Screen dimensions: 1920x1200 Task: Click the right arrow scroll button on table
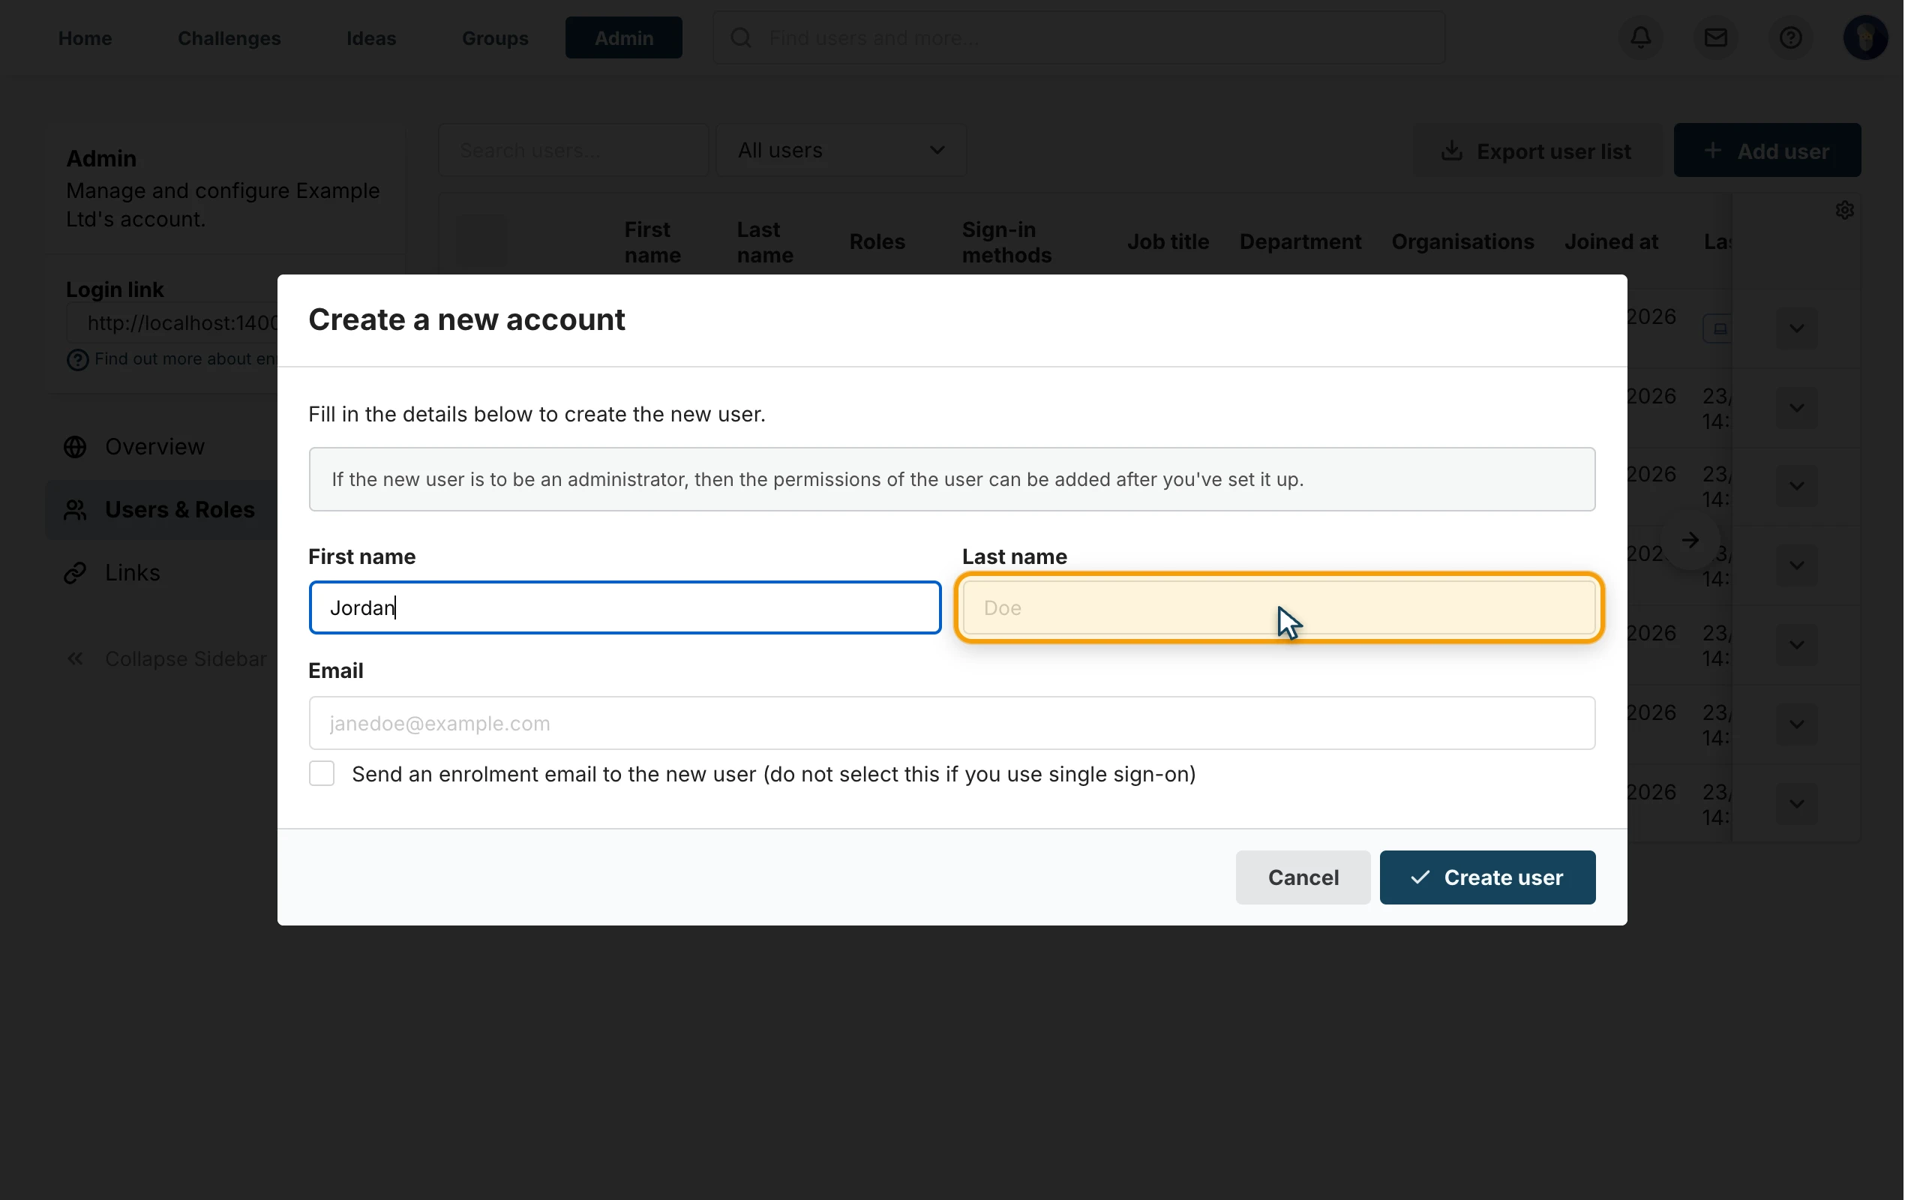(x=1690, y=540)
